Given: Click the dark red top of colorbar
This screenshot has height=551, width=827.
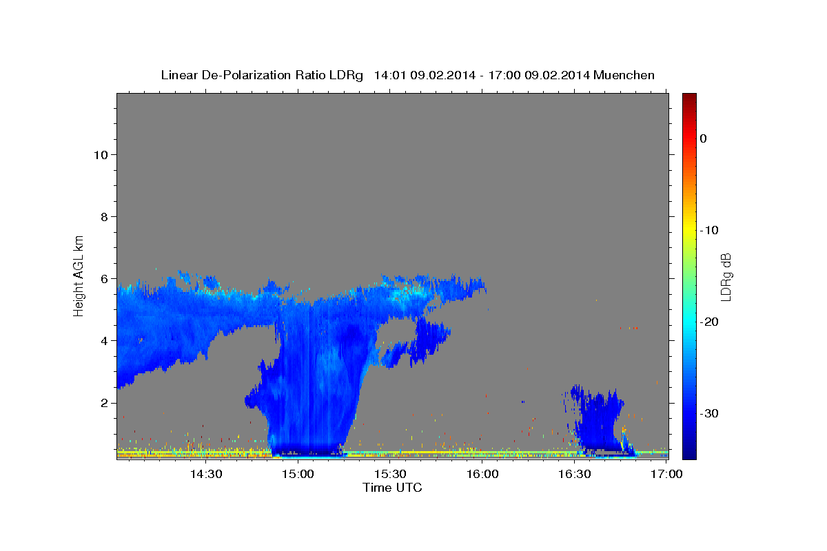Looking at the screenshot, I should [689, 98].
